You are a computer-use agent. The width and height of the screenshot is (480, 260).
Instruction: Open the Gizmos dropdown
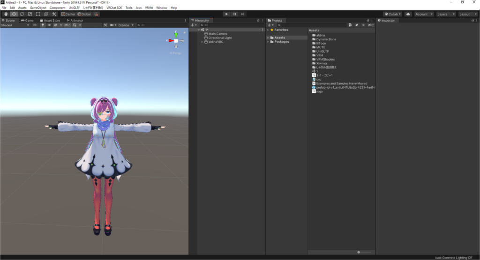coord(126,25)
